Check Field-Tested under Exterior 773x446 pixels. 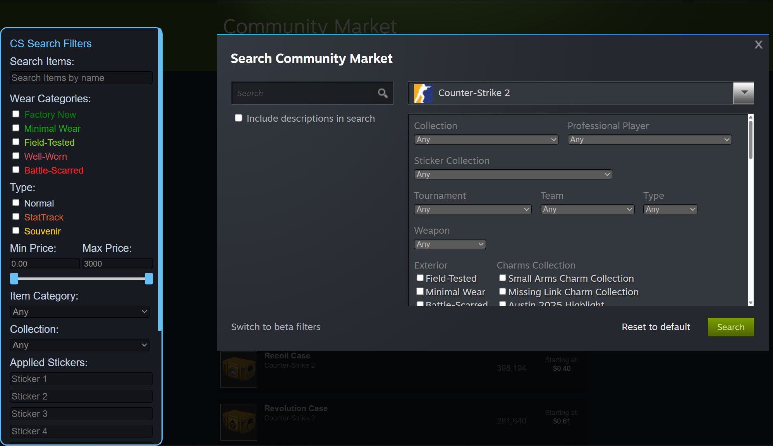(420, 278)
